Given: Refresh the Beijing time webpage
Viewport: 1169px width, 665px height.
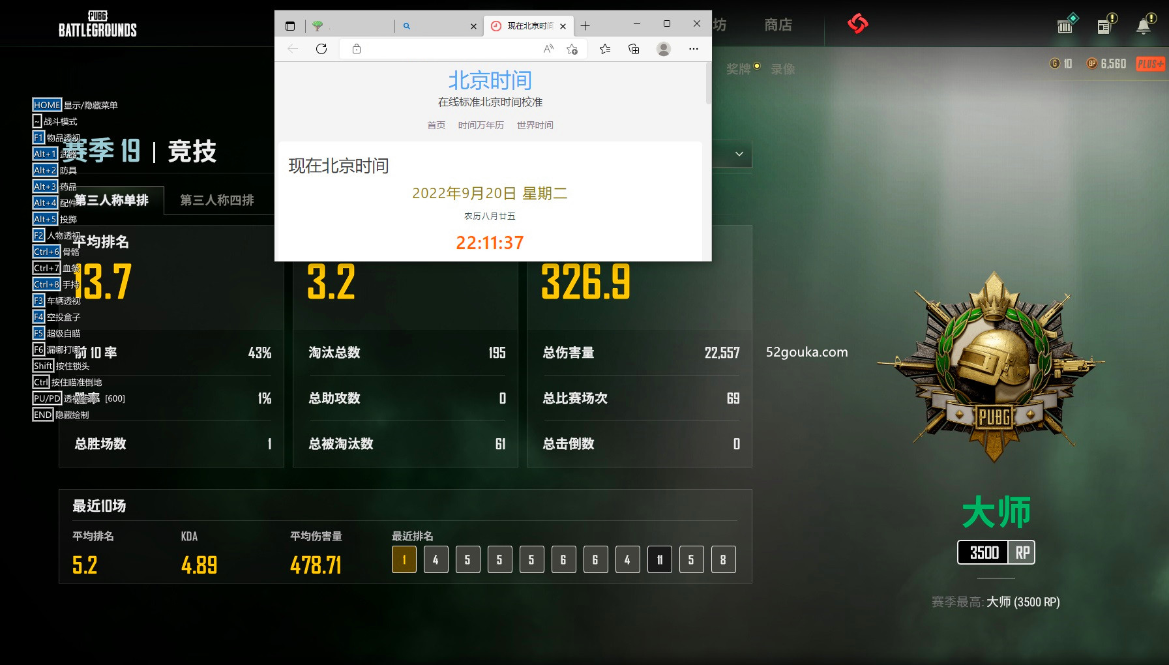Looking at the screenshot, I should (321, 48).
